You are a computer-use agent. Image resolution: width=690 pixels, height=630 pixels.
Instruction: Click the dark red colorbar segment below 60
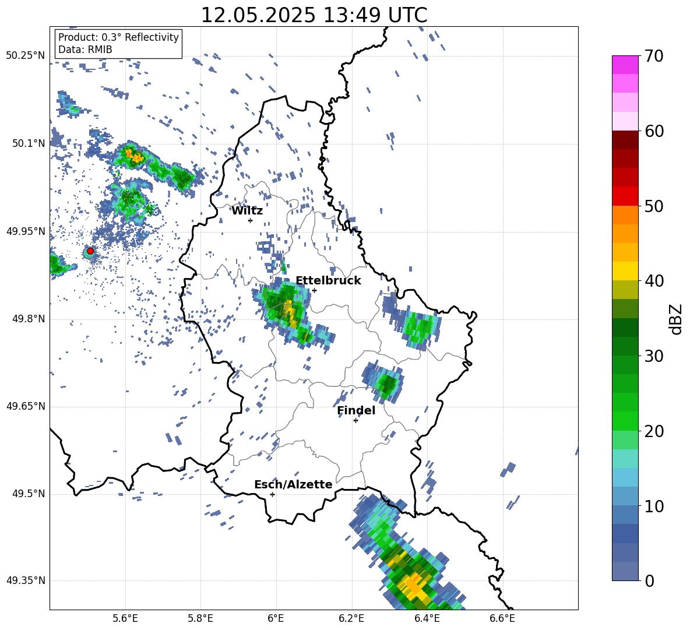point(625,140)
